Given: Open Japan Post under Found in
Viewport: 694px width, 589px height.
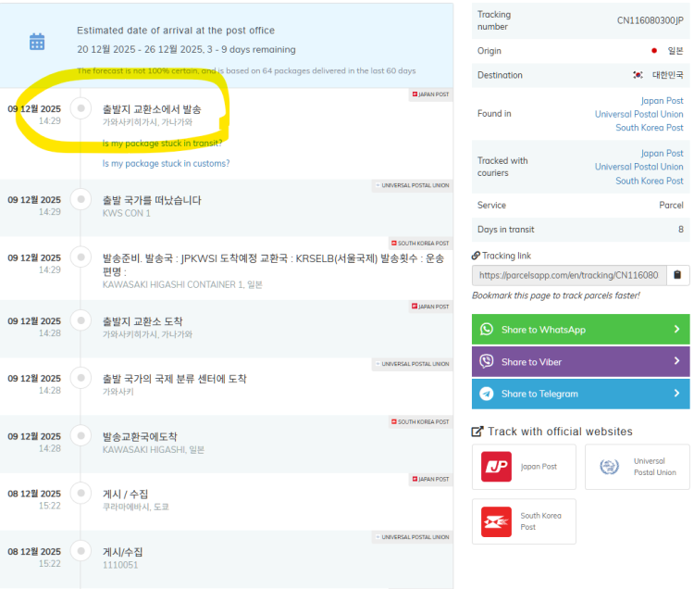Looking at the screenshot, I should pos(662,101).
